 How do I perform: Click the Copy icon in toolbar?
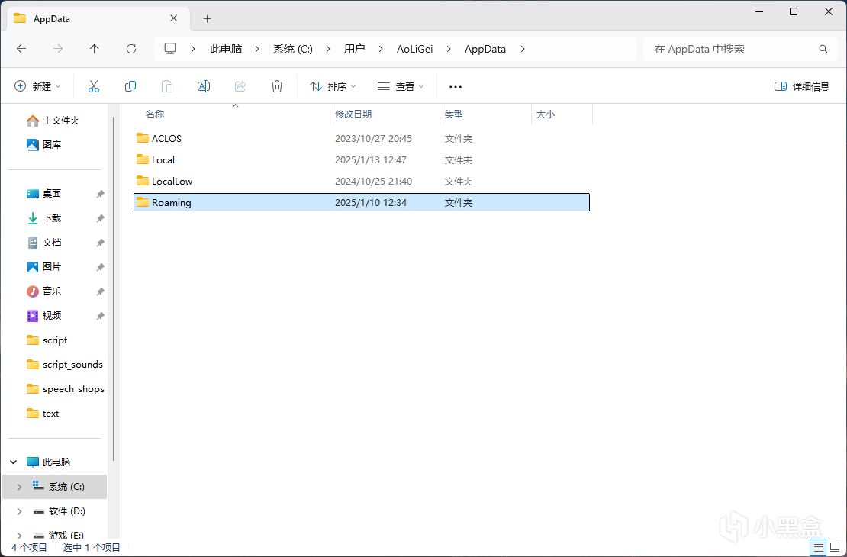click(130, 86)
